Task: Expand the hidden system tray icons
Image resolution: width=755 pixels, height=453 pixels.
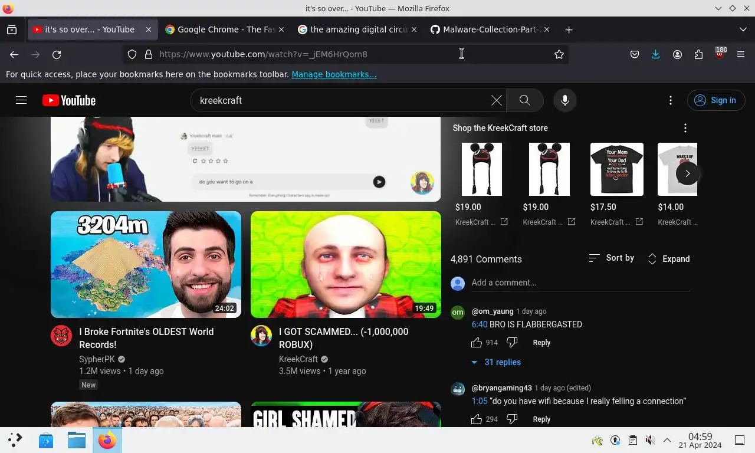Action: (x=667, y=440)
